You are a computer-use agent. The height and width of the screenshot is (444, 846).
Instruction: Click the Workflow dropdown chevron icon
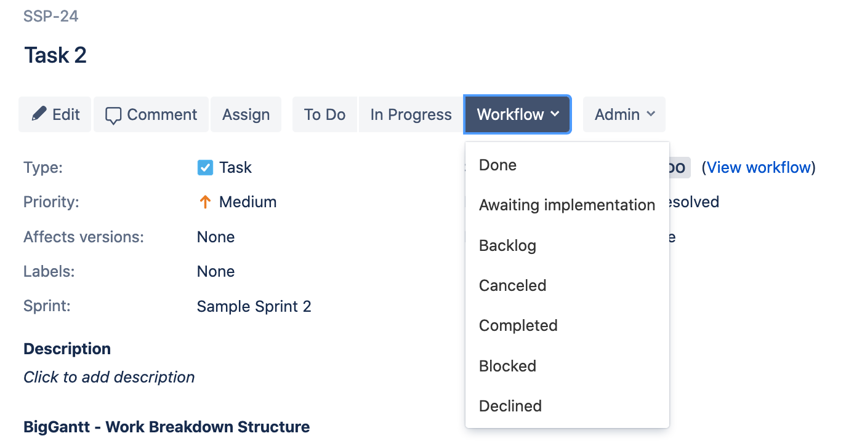(554, 114)
